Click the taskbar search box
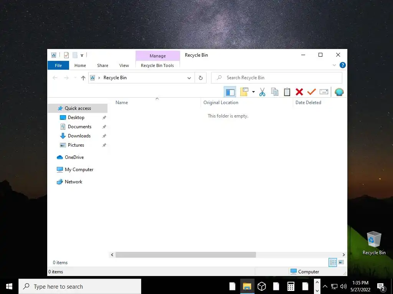This screenshot has width=393, height=294. click(80, 286)
